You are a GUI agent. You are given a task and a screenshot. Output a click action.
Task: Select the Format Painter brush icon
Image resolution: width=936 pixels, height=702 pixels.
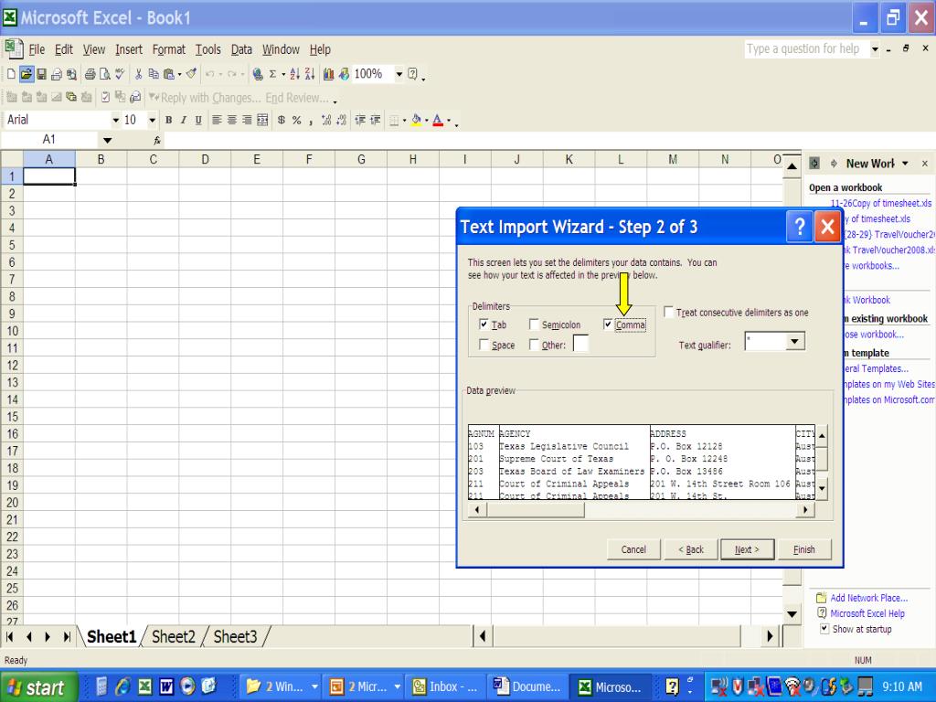[x=191, y=74]
